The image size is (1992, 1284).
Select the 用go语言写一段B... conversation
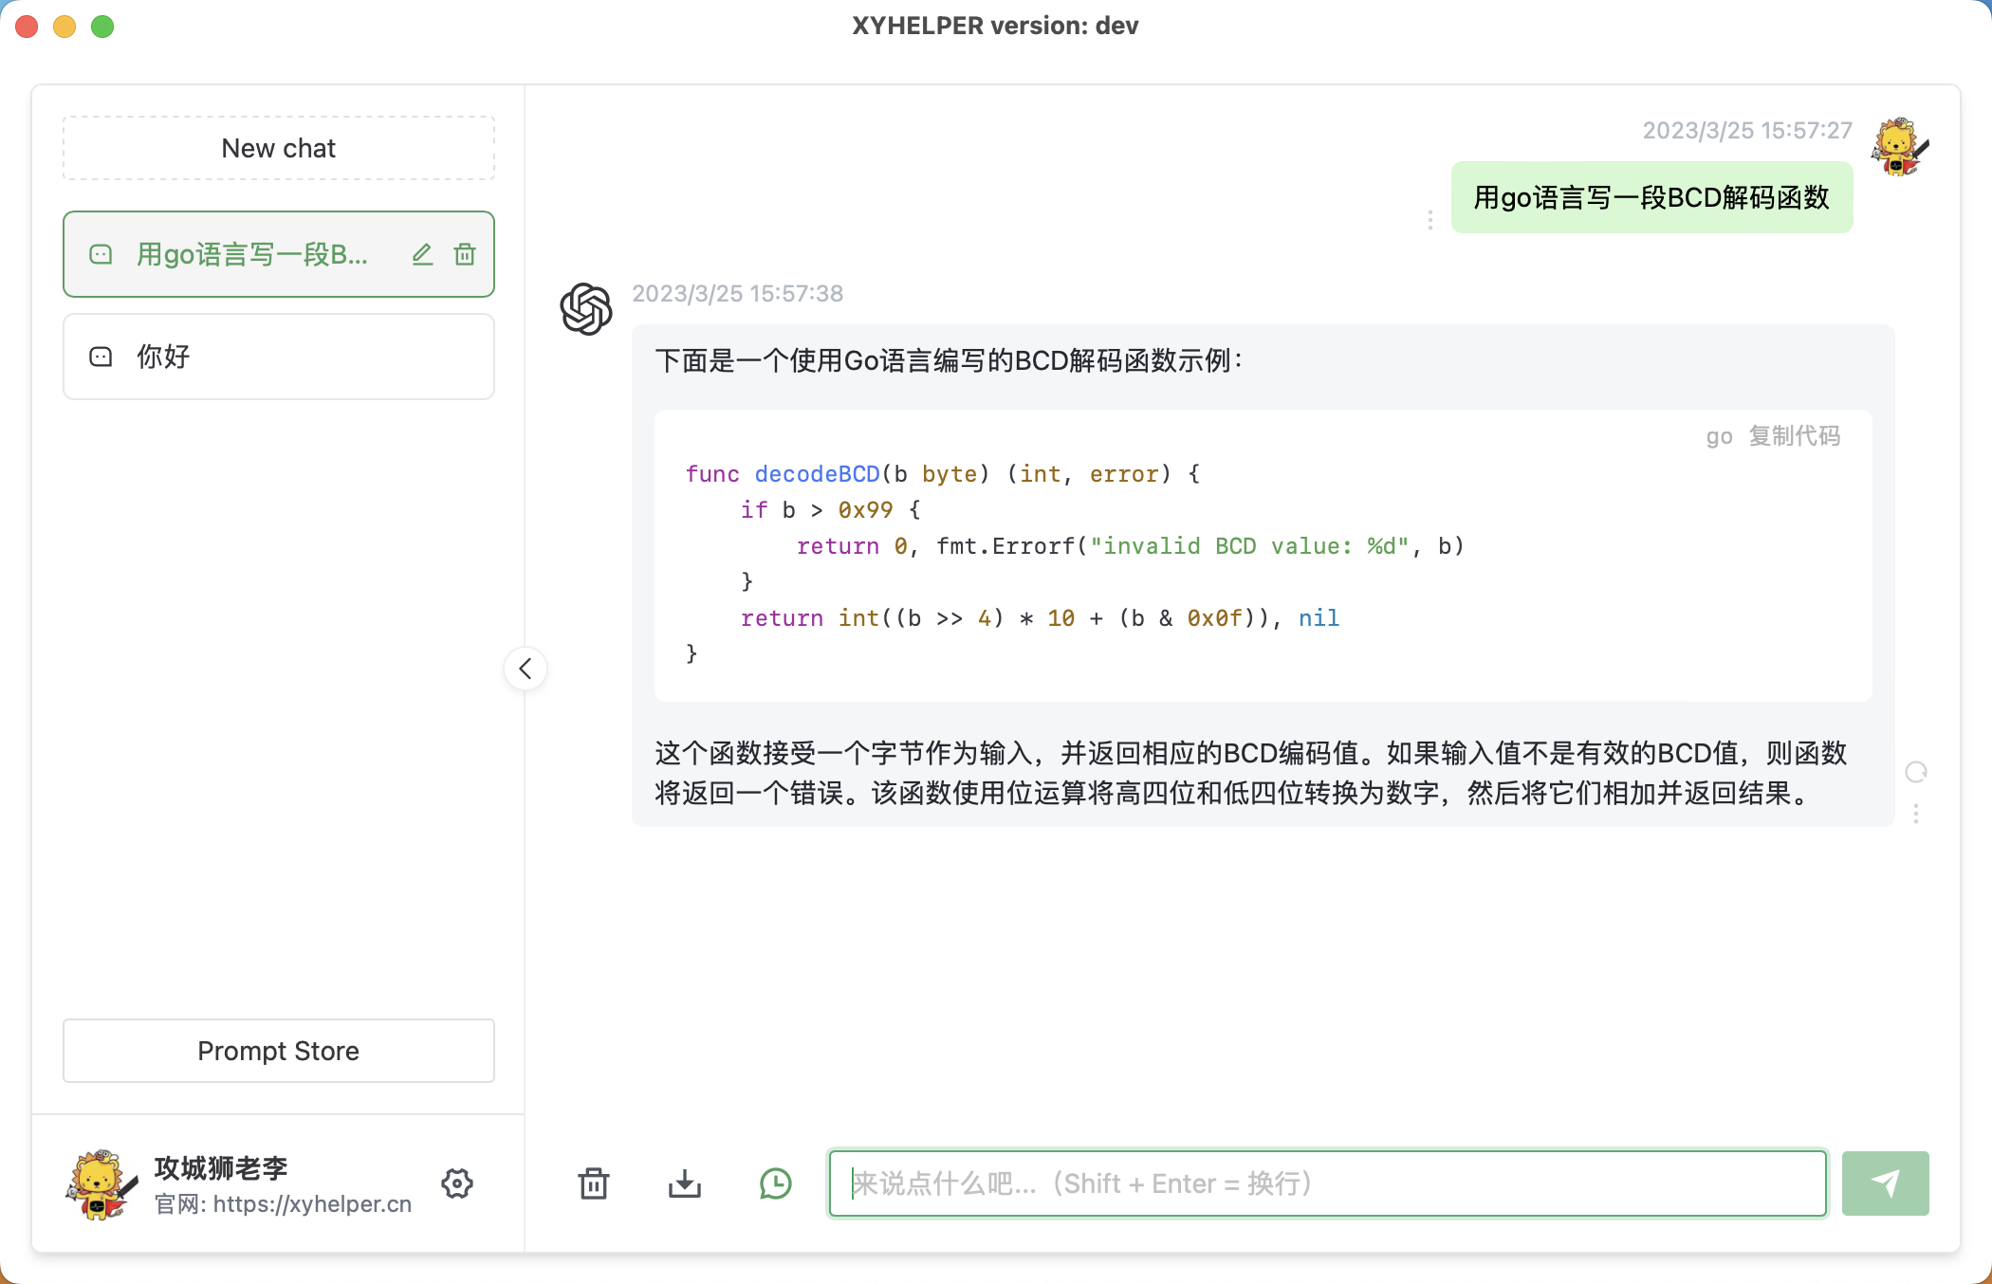251,254
